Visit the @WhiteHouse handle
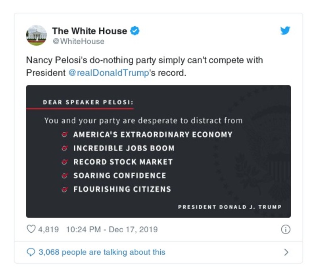Viewport: 317px width, 278px height. [79, 41]
